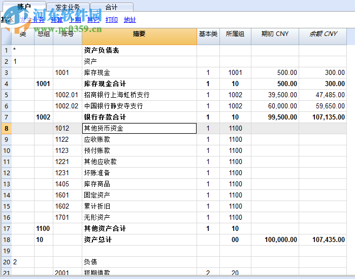The height and width of the screenshot is (279, 355).
Task: Select the 银行存款合计 cell
Action: click(x=139, y=117)
